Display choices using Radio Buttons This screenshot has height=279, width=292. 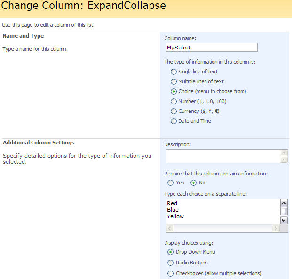click(170, 263)
